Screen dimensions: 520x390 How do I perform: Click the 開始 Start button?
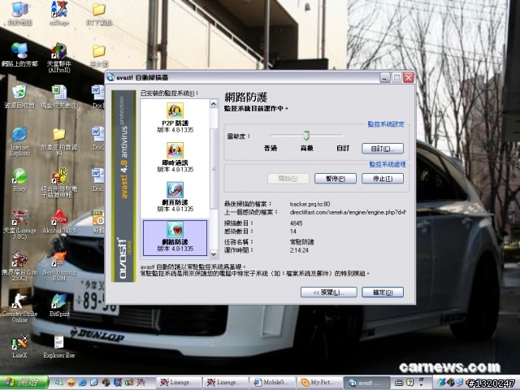tap(24, 383)
